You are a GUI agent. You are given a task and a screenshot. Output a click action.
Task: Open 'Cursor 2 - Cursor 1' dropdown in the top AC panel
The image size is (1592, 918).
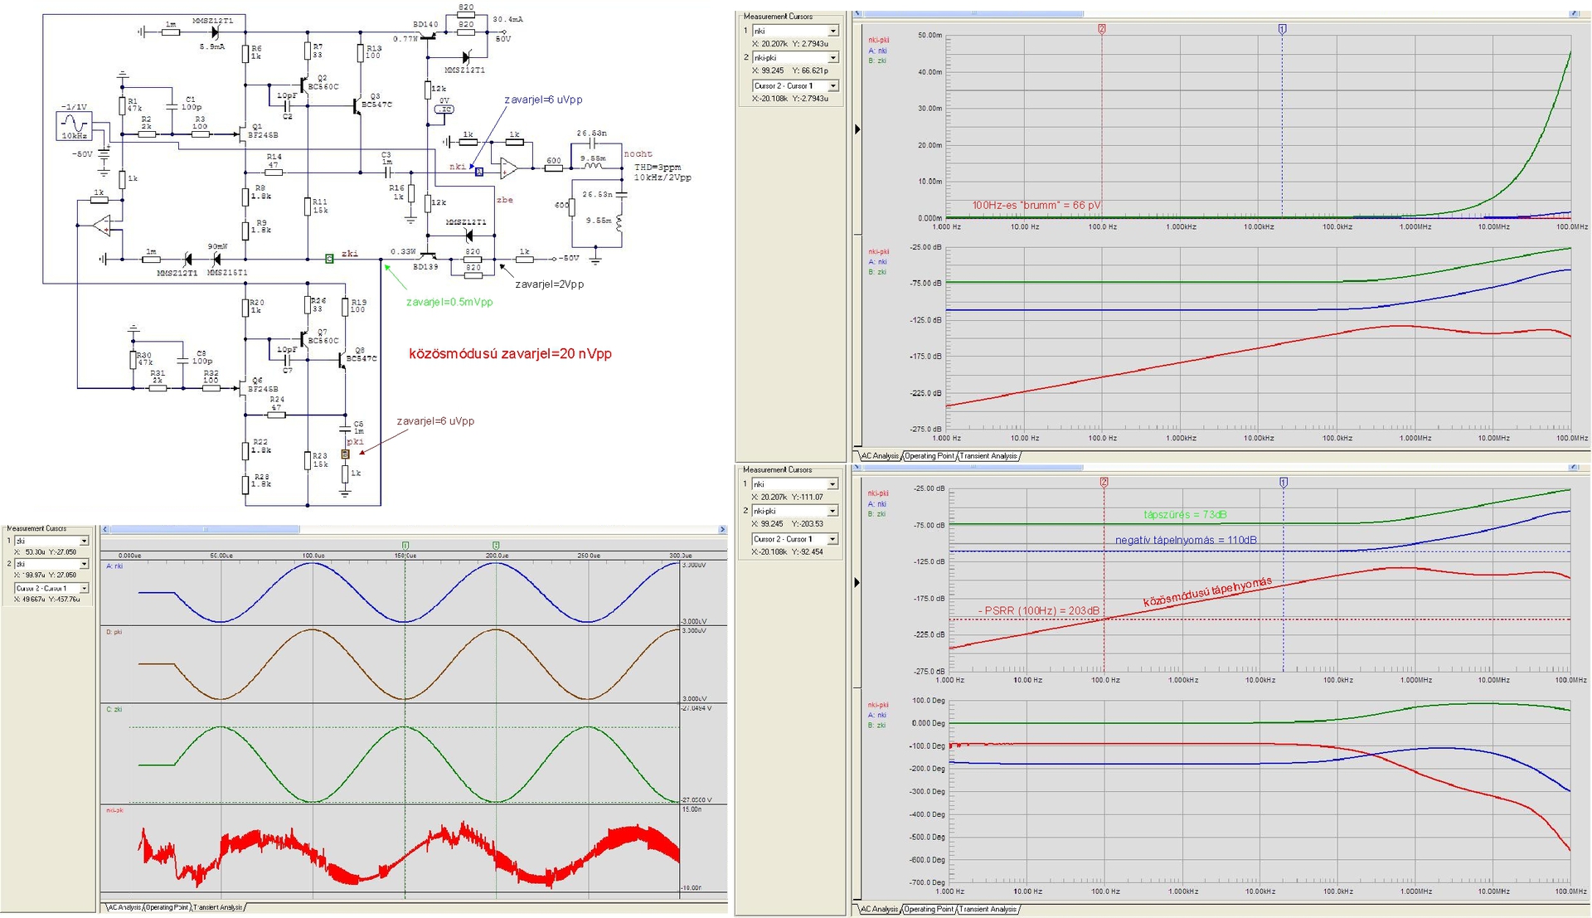(x=833, y=85)
